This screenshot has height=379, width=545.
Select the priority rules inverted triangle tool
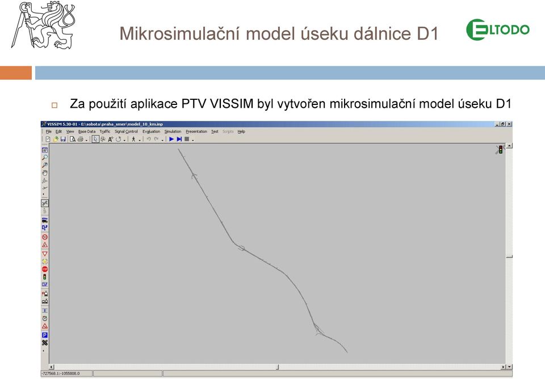45,254
